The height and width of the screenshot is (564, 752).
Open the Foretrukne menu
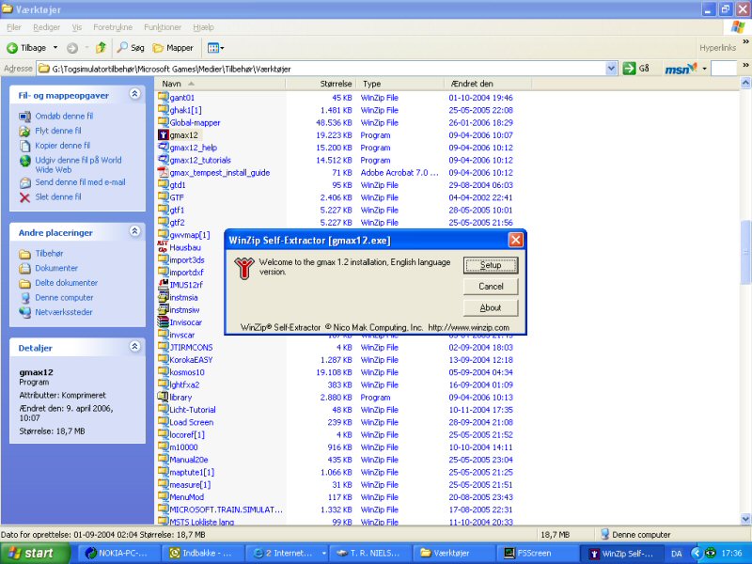[x=113, y=27]
